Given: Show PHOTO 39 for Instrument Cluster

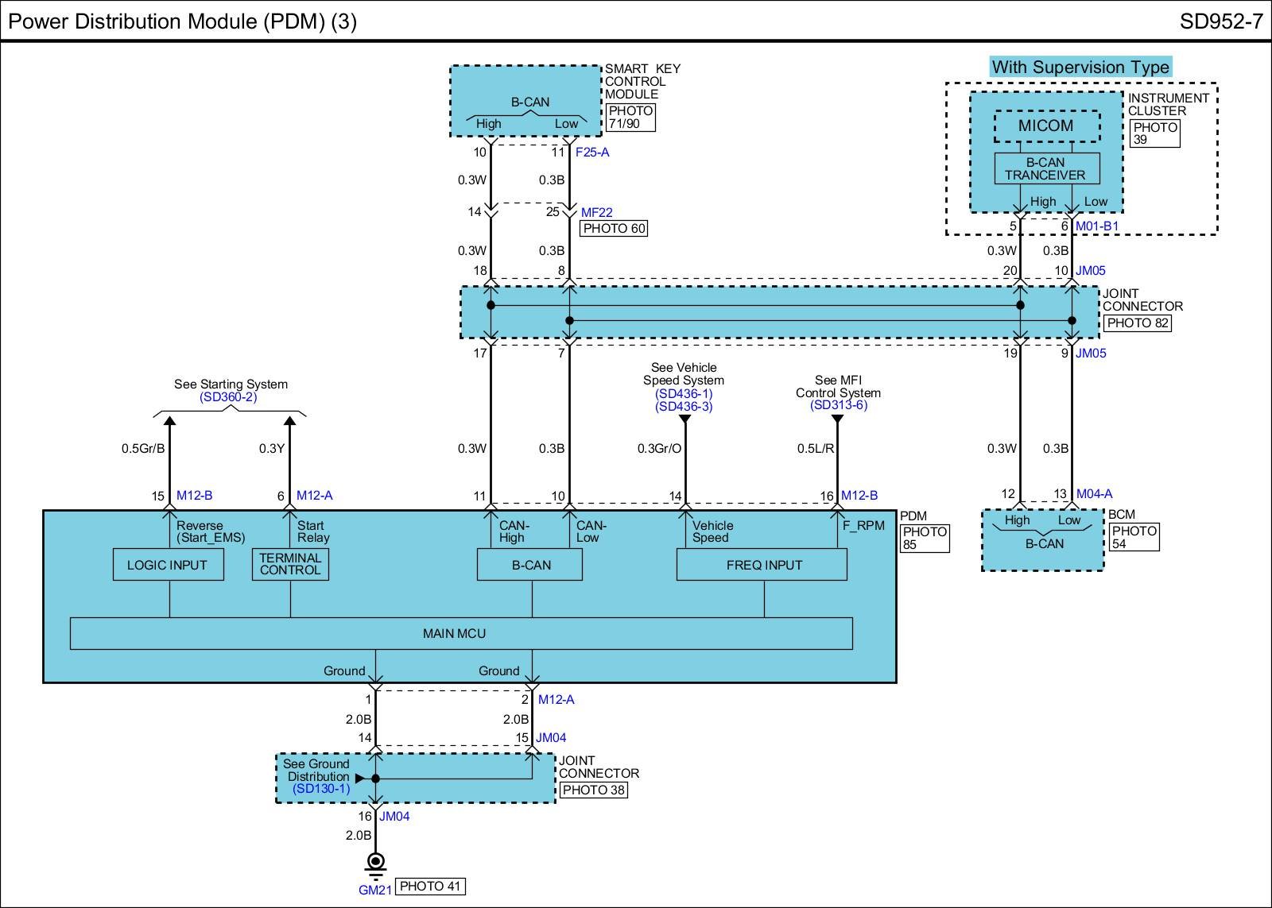Looking at the screenshot, I should click(1154, 133).
